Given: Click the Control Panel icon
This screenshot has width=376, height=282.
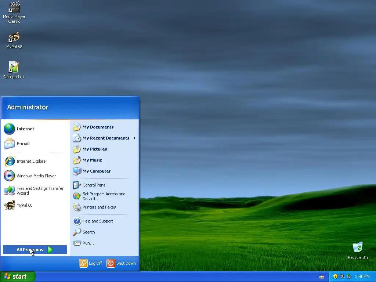Looking at the screenshot, I should point(77,185).
